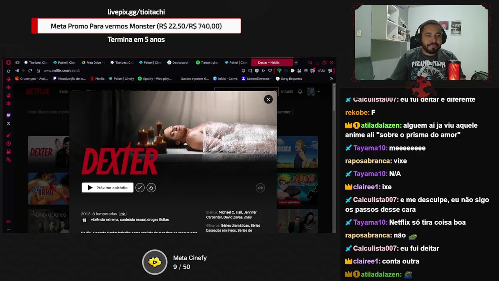The image size is (499, 281).
Task: Click the site lock security icon
Action: pyautogui.click(x=38, y=71)
